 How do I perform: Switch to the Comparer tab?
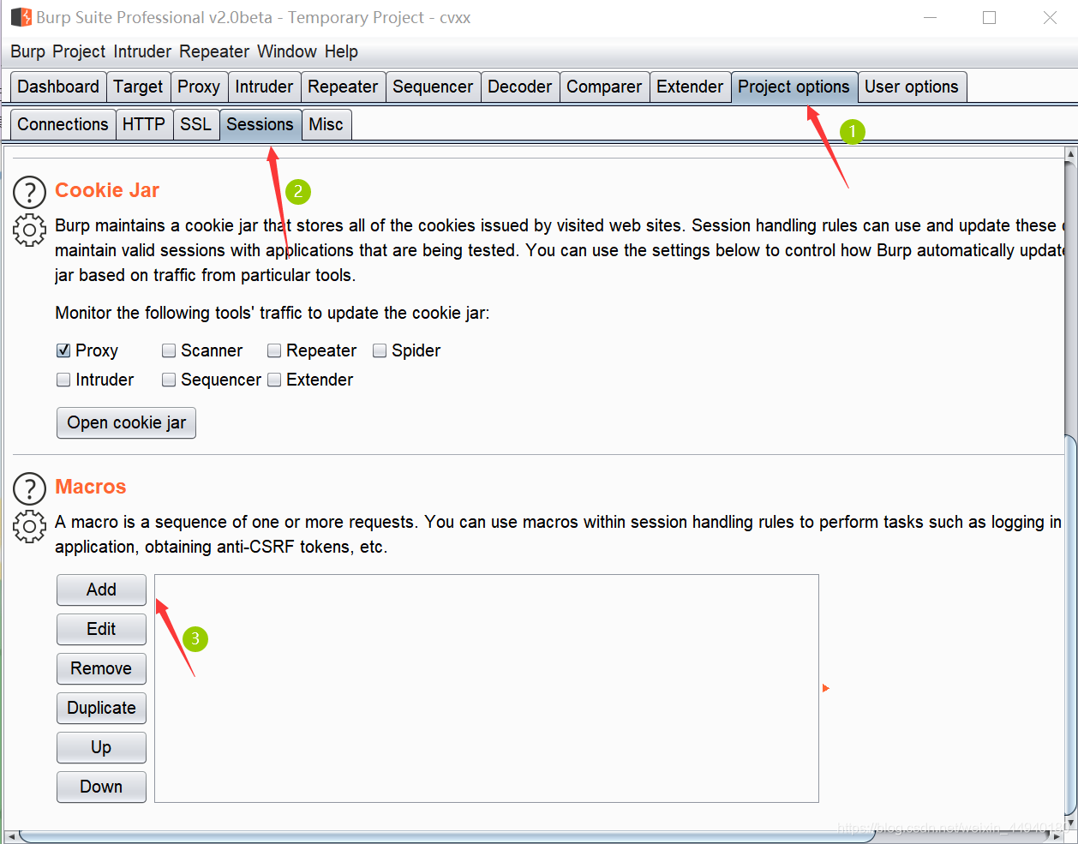[604, 87]
